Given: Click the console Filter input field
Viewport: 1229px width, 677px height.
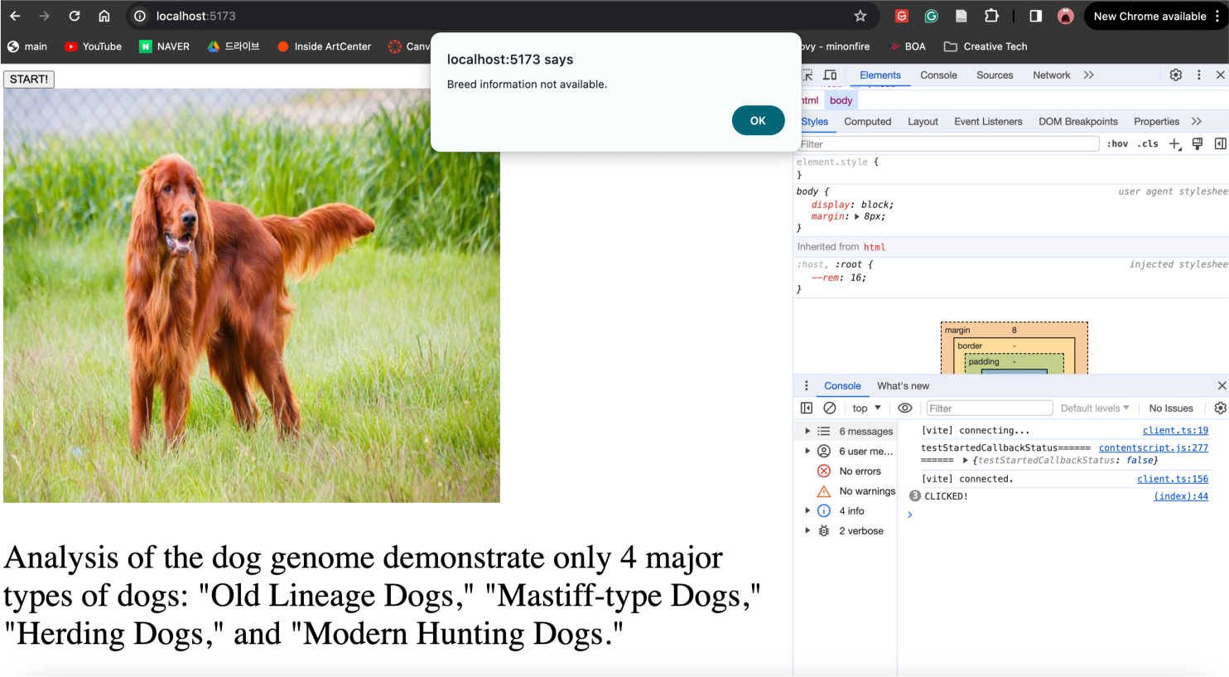Looking at the screenshot, I should click(x=988, y=409).
